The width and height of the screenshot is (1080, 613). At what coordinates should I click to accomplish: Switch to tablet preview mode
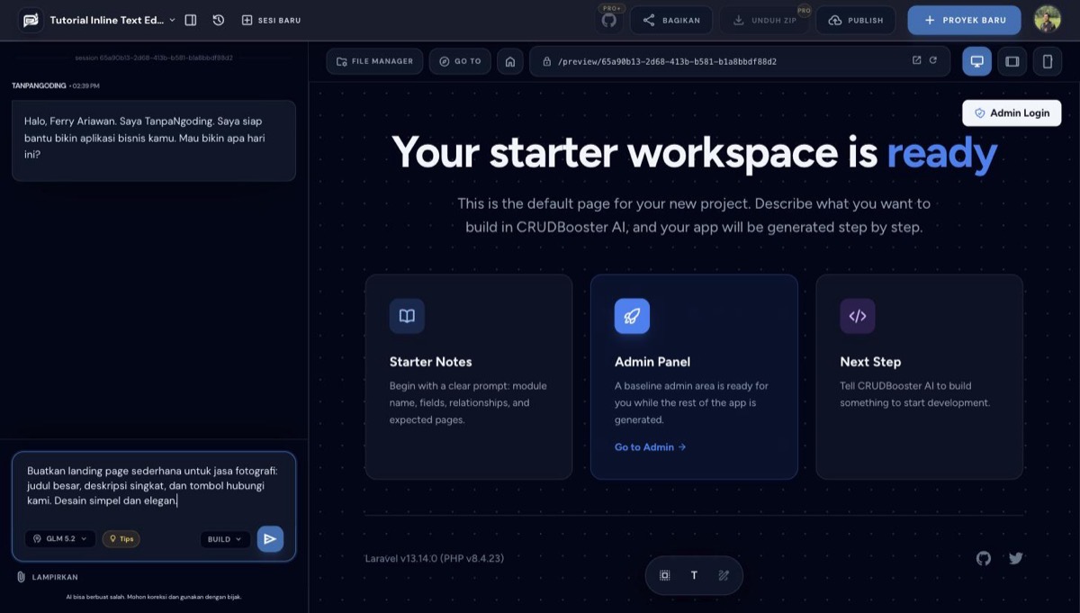click(1012, 61)
